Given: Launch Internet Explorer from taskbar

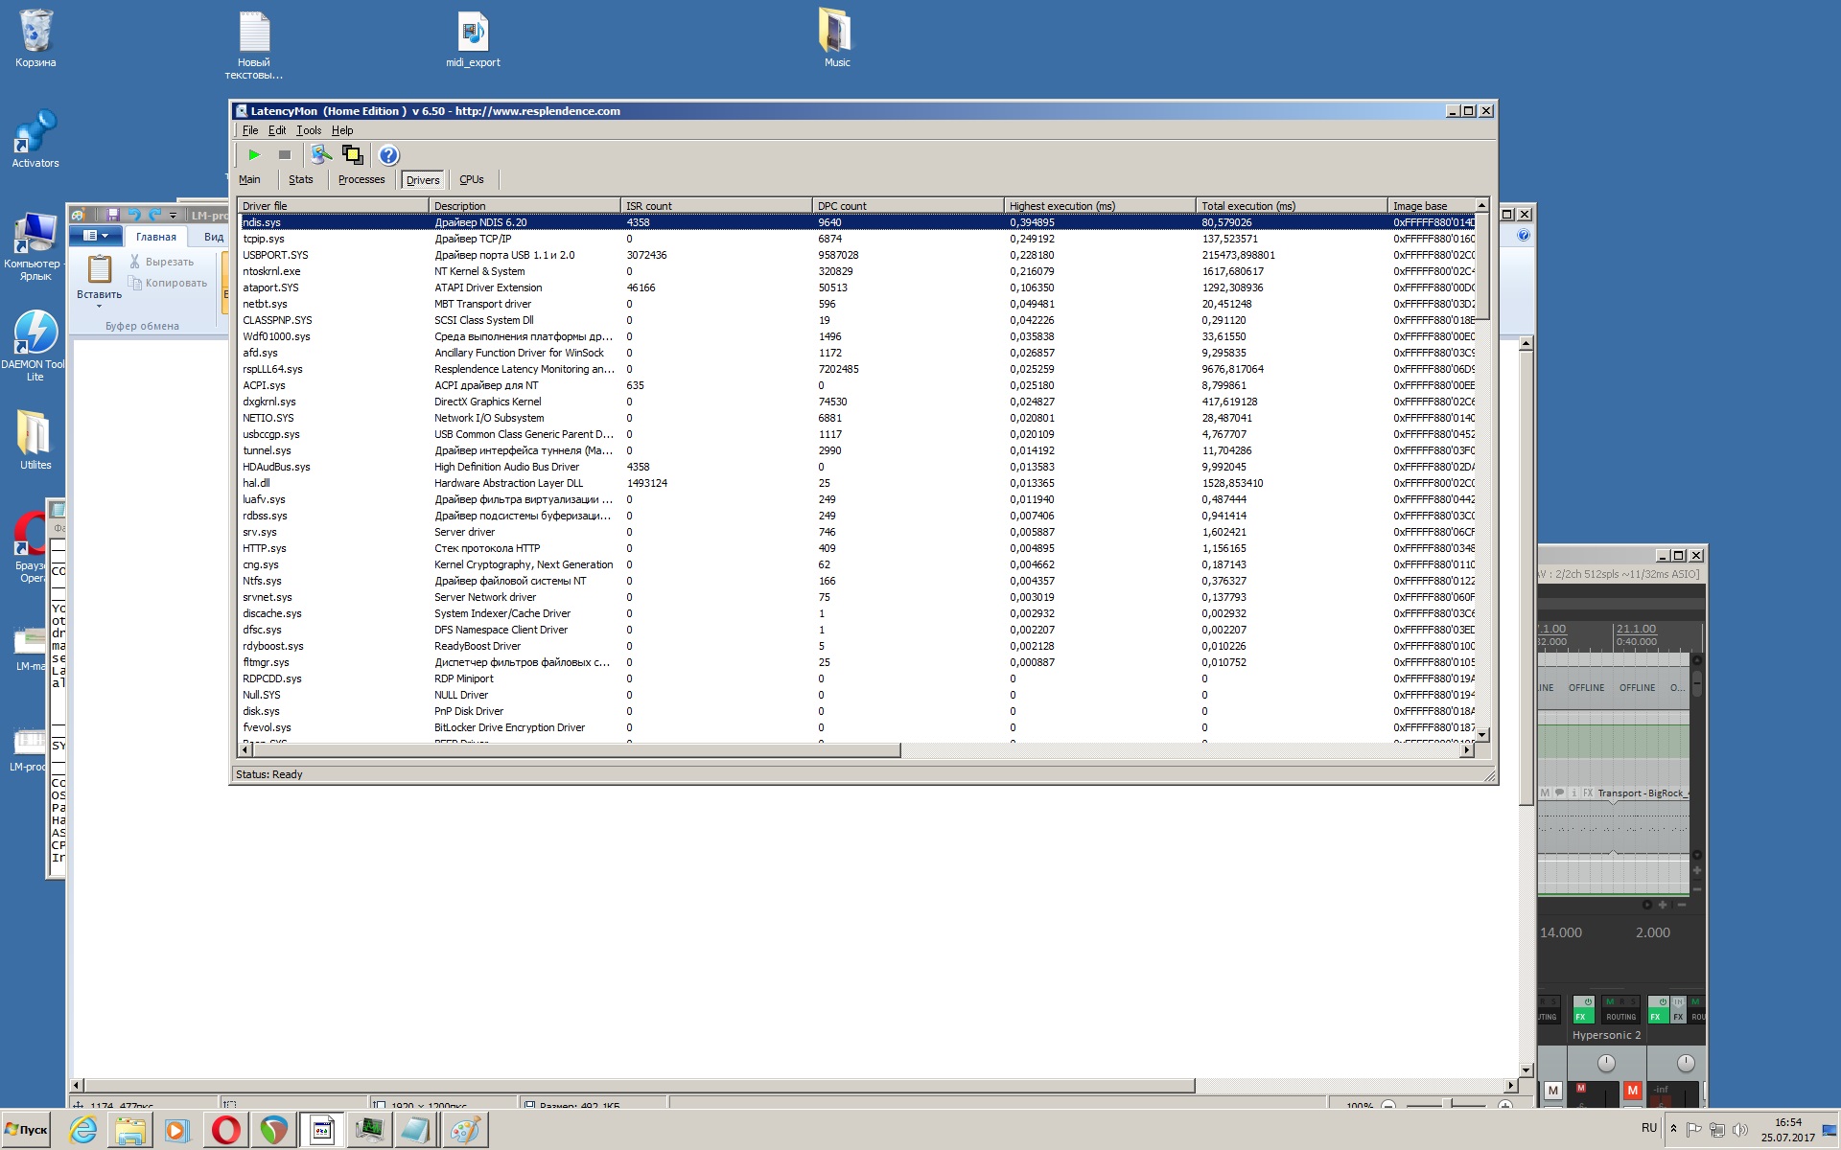Looking at the screenshot, I should [83, 1130].
